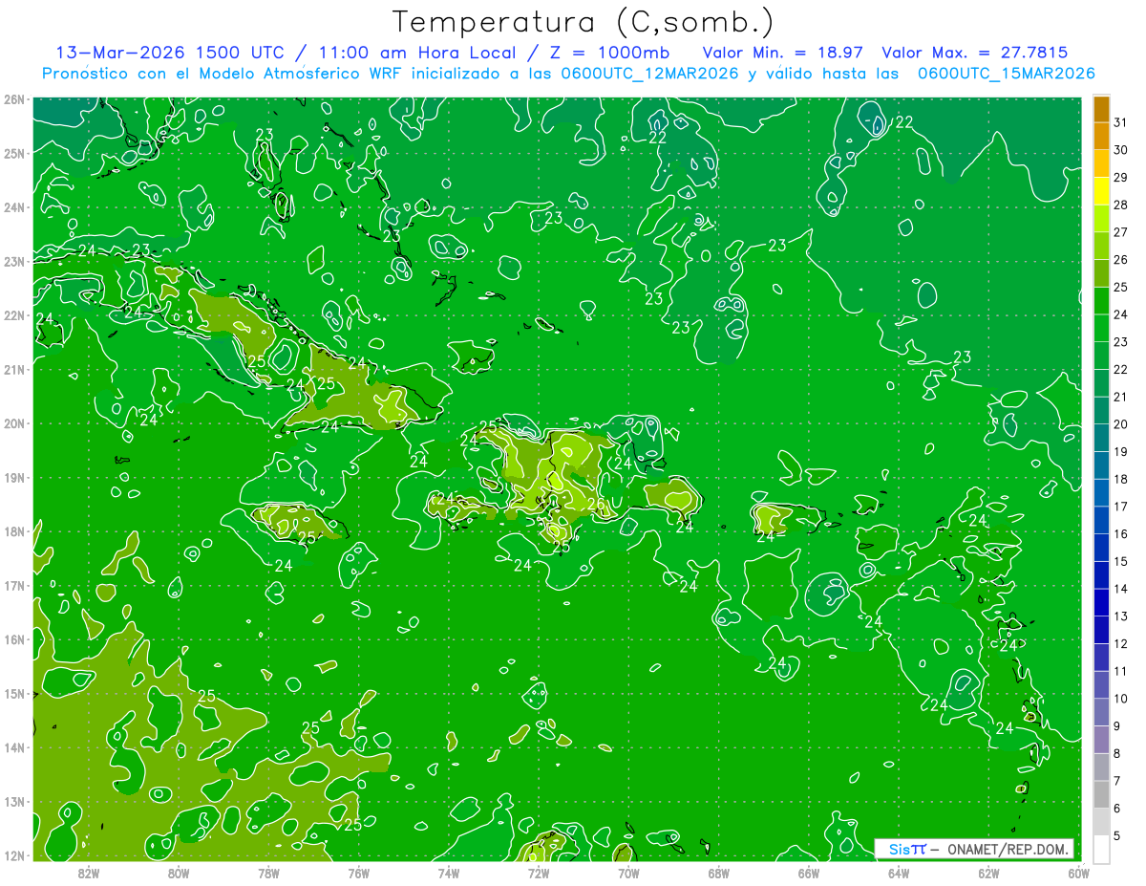The width and height of the screenshot is (1146, 886).
Task: Click the '70W' longitude axis label
Action: click(x=628, y=872)
